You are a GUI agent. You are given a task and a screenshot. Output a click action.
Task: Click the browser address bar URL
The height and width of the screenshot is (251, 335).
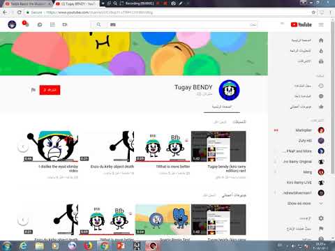(100, 13)
